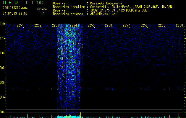Click the 2251 time axis marker

click(20, 25)
